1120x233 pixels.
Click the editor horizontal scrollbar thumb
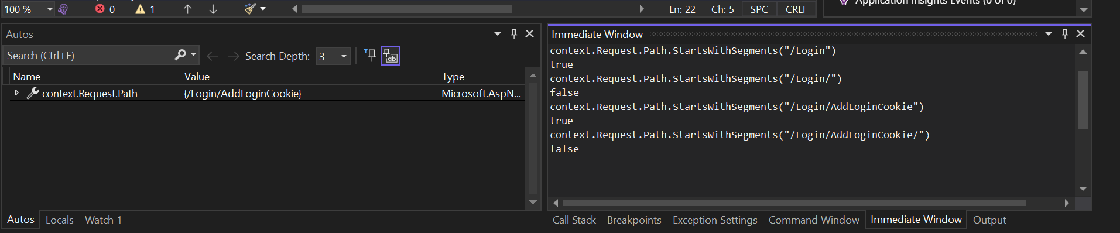[407, 9]
